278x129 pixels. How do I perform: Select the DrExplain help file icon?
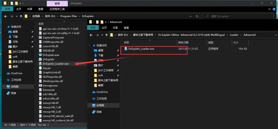point(40,59)
